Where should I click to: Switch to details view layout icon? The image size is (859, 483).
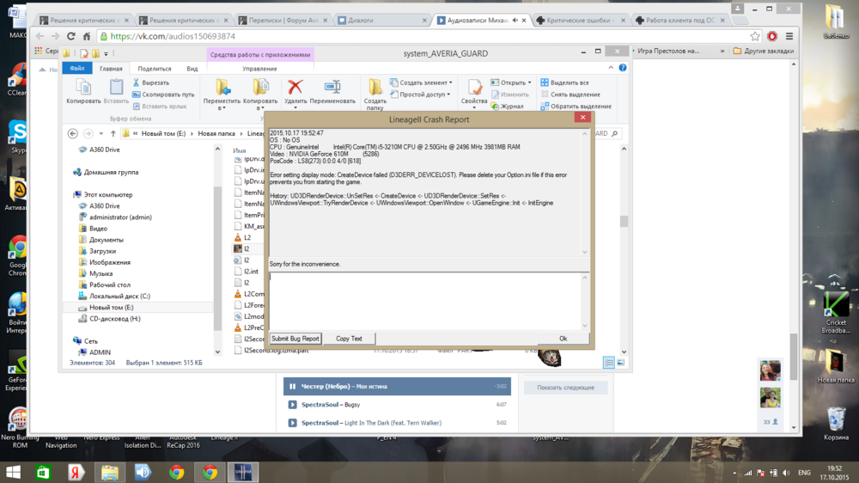608,363
